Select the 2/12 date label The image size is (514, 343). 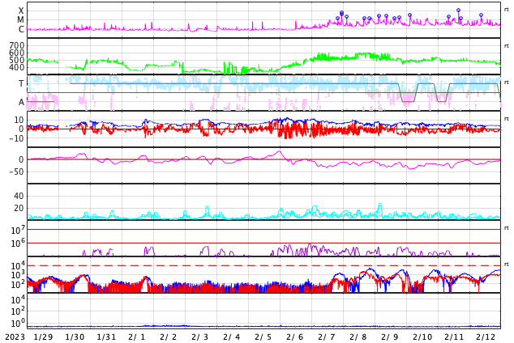pyautogui.click(x=486, y=337)
